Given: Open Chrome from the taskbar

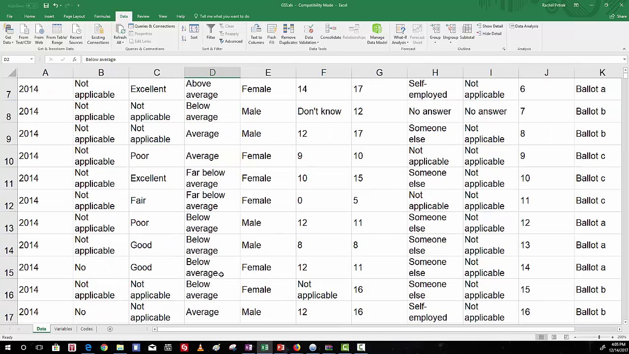Looking at the screenshot, I should [x=104, y=348].
